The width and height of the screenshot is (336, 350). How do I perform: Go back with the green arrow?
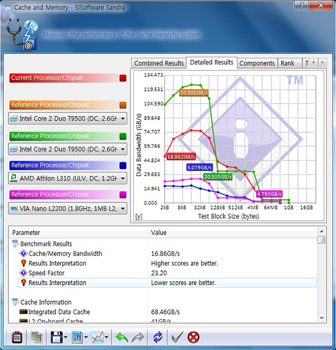tap(122, 337)
